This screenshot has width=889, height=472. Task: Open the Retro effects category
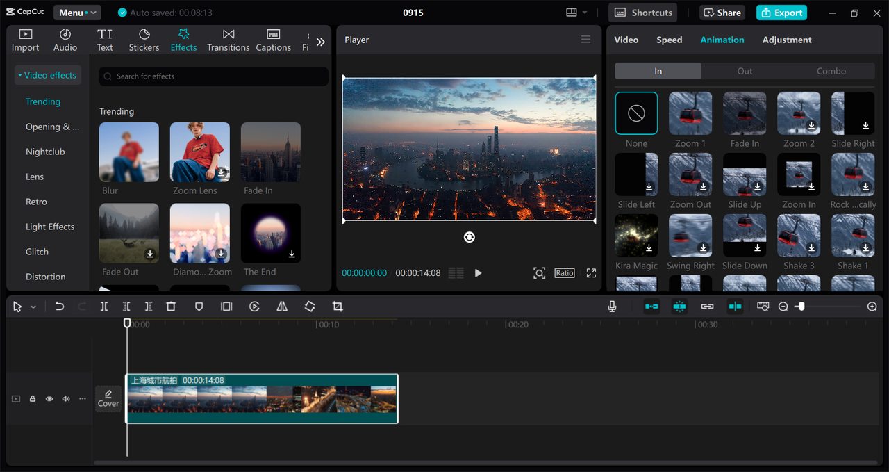pyautogui.click(x=36, y=202)
